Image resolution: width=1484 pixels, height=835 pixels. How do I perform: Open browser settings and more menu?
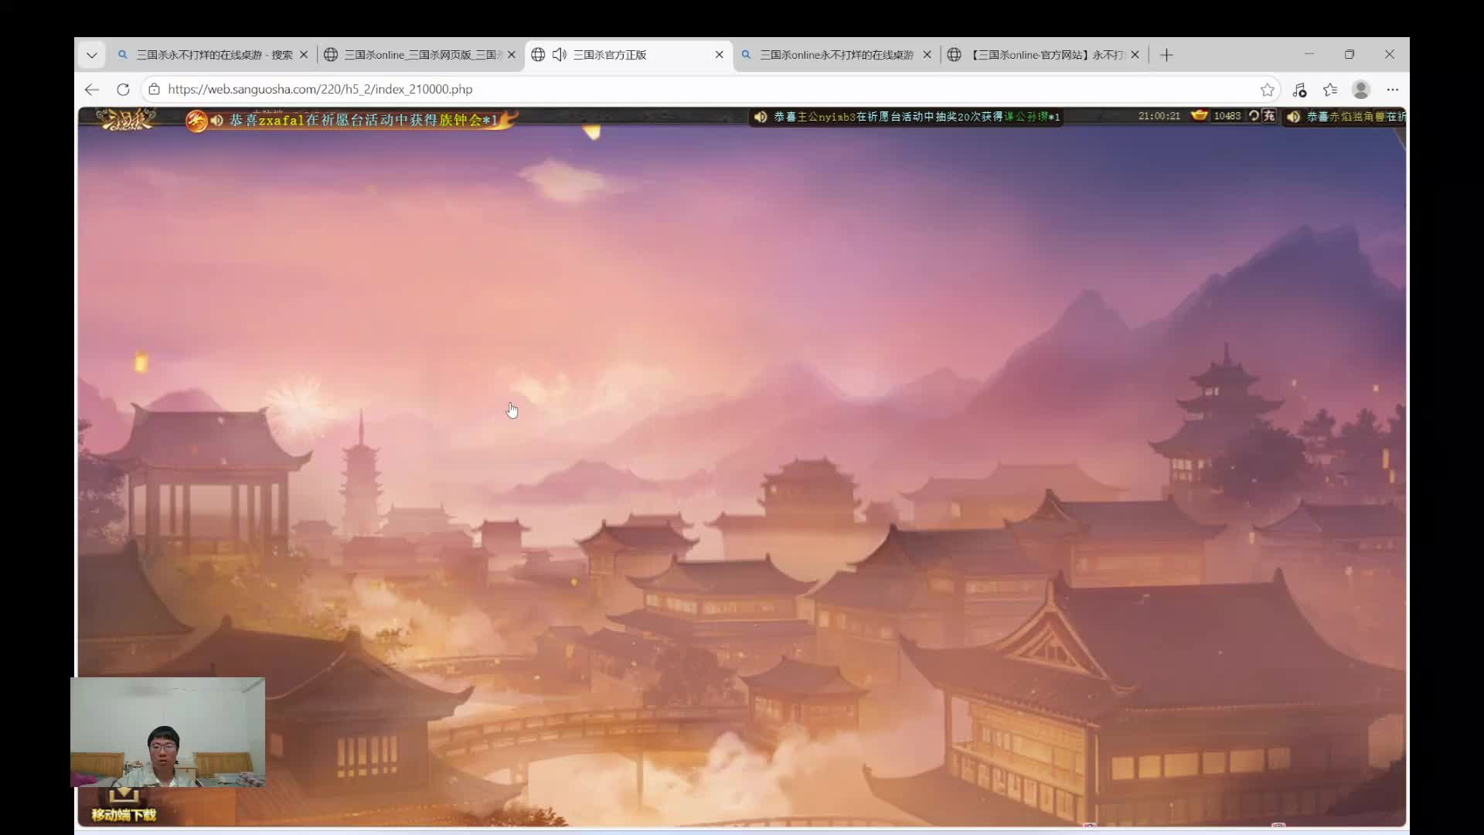click(x=1392, y=90)
